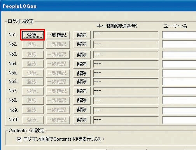Click the ユーザー名 column header
This screenshot has height=150, width=196.
[x=175, y=26]
